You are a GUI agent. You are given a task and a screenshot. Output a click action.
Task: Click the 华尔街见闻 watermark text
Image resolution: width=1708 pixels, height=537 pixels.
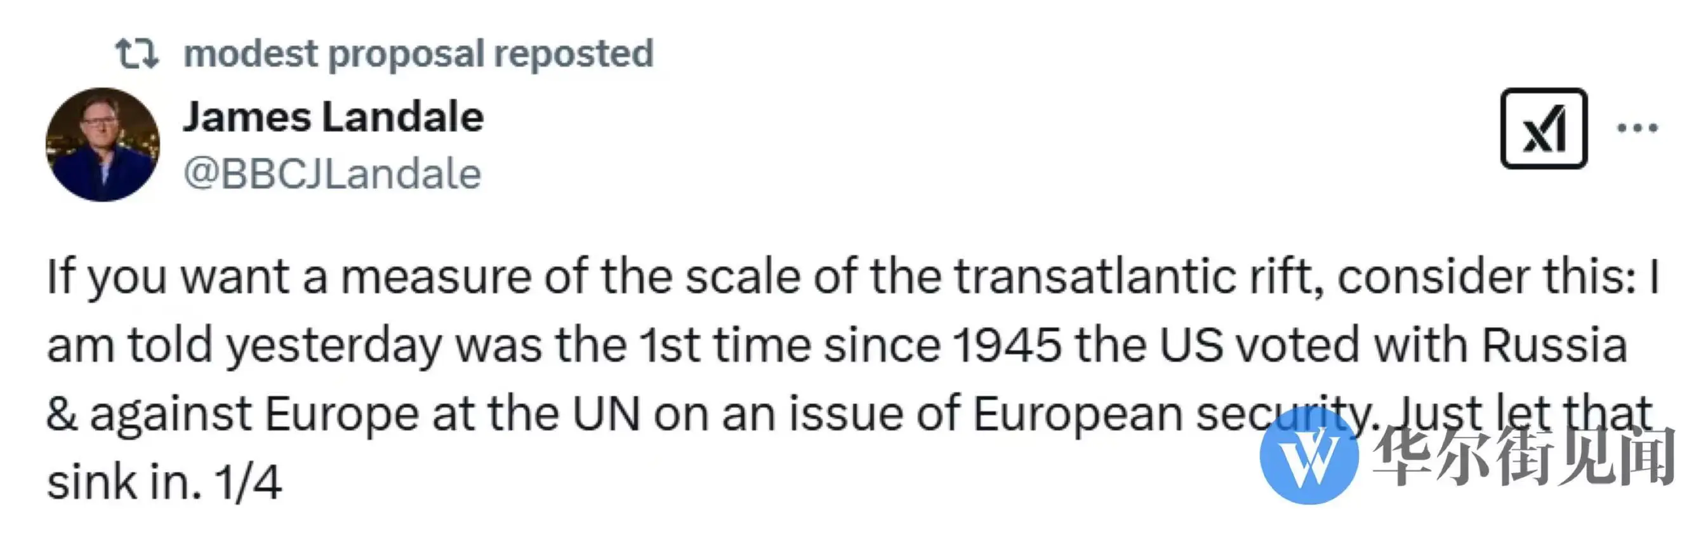tap(1525, 457)
